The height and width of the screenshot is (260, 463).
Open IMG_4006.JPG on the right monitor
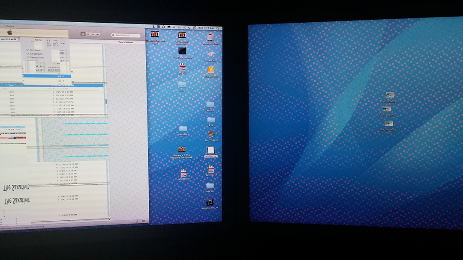[387, 109]
